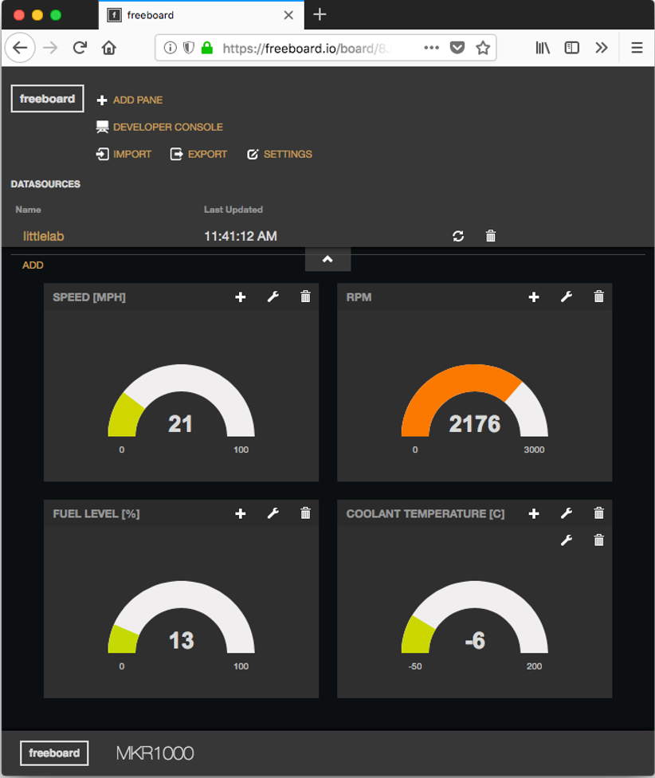
Task: Delete the SPEED [MPH] pane
Action: (305, 297)
